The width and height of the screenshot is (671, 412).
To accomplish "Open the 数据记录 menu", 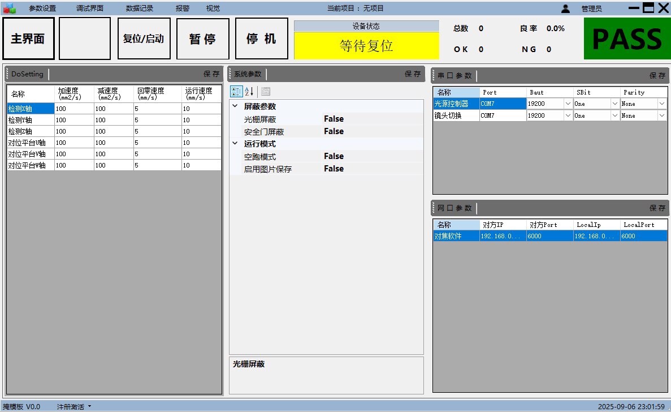I will (x=140, y=8).
